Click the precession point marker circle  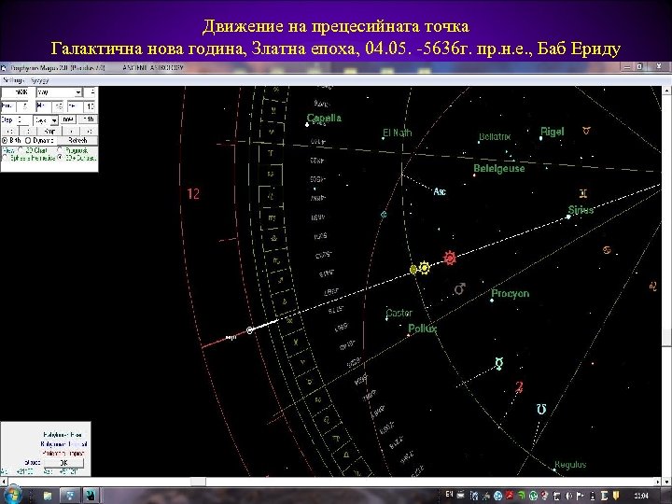pyautogui.click(x=250, y=330)
